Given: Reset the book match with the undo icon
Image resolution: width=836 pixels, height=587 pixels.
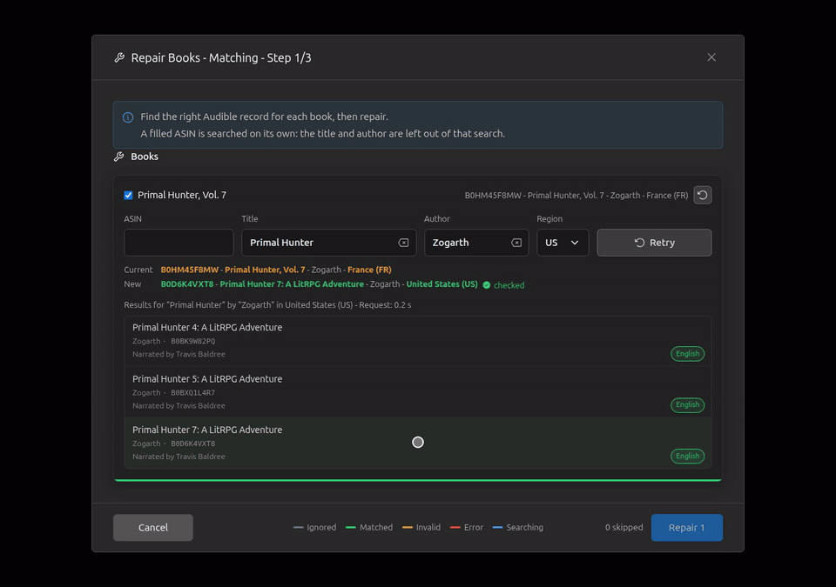Looking at the screenshot, I should (702, 195).
